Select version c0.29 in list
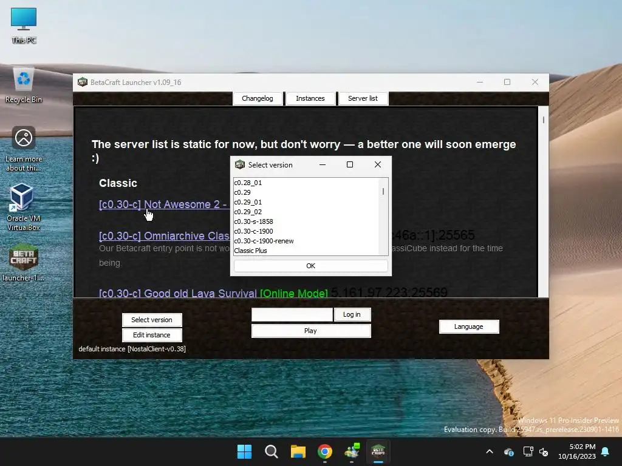This screenshot has height=466, width=622. 306,192
